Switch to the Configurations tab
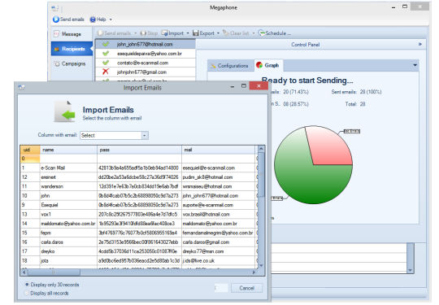439x305 pixels. coord(229,66)
